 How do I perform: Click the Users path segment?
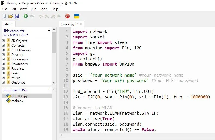coord(14,35)
